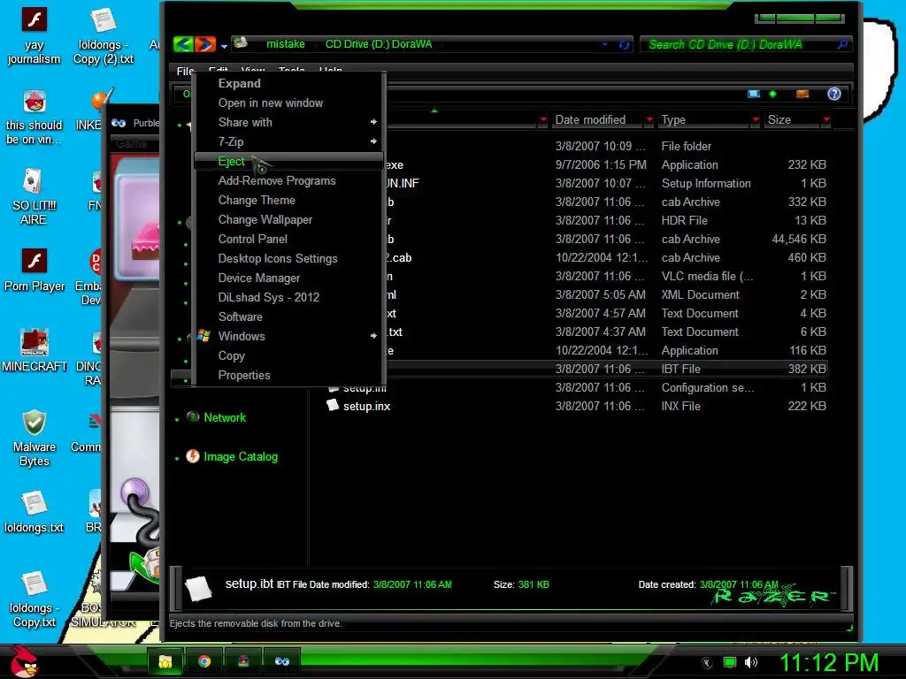Click the volume speaker tray icon

point(750,662)
